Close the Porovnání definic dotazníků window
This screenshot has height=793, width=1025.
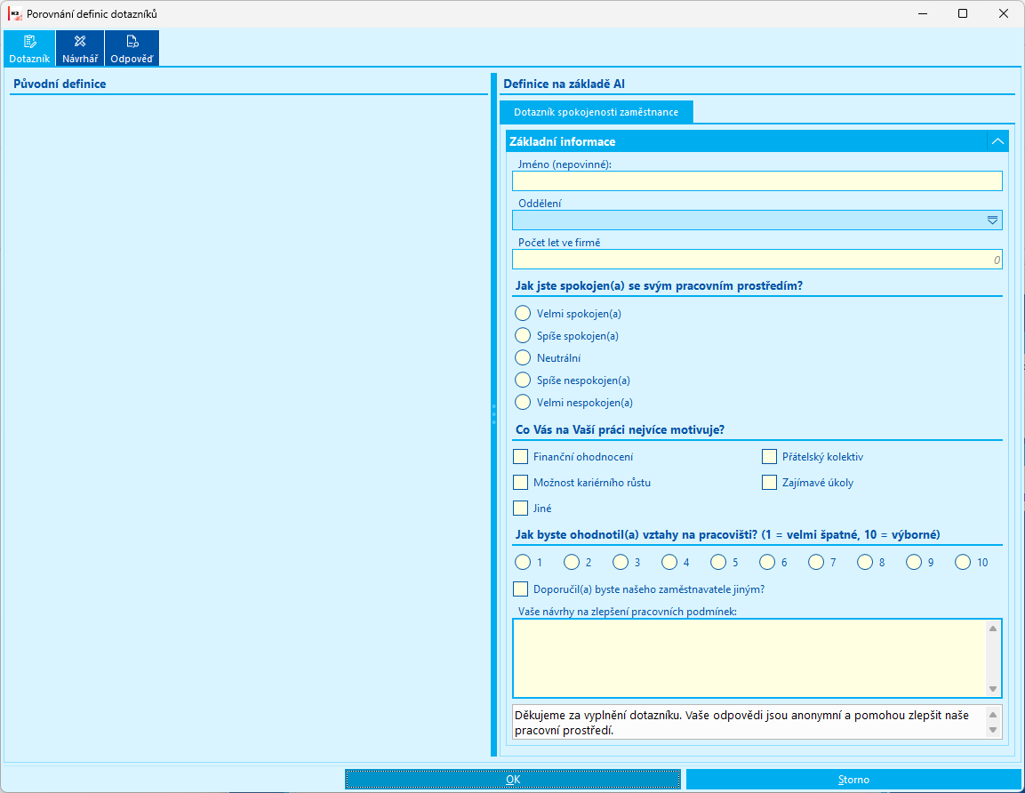(1004, 13)
